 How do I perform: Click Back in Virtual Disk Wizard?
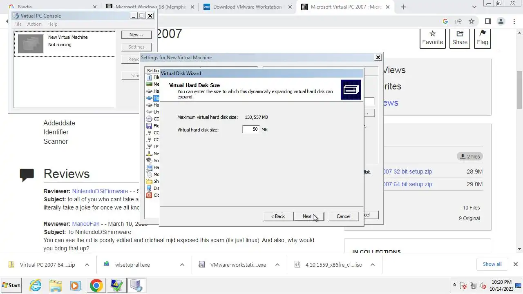click(x=278, y=216)
